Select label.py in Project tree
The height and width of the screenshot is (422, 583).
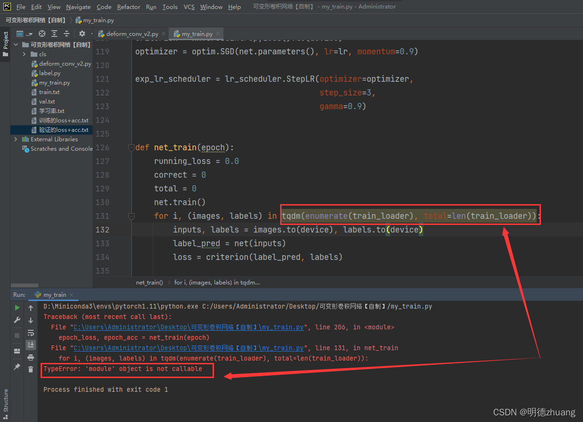(46, 73)
